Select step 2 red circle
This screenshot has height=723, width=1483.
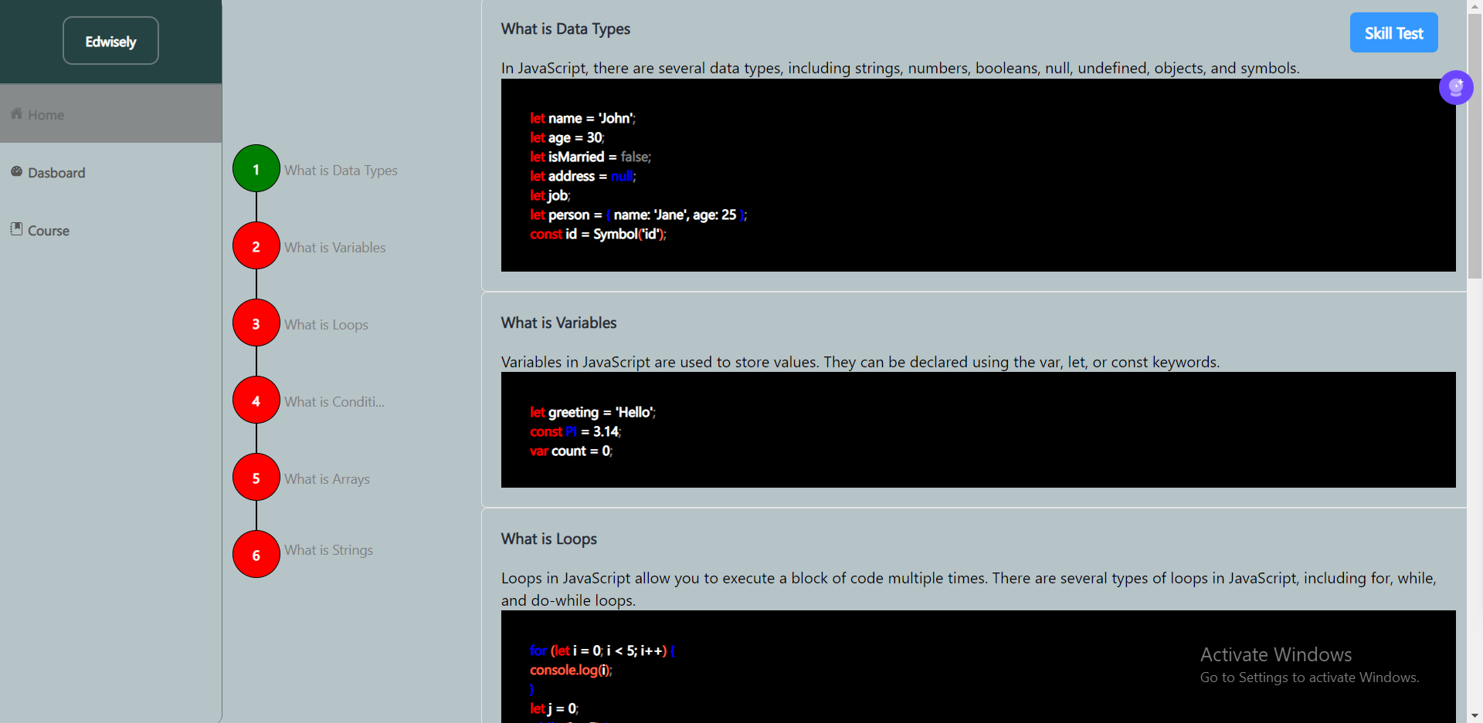pos(256,245)
